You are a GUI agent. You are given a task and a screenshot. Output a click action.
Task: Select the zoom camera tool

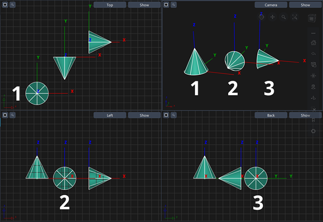(284, 17)
